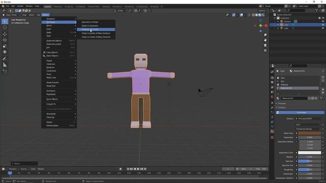Hide the Camera object in the outliner

tap(323, 21)
